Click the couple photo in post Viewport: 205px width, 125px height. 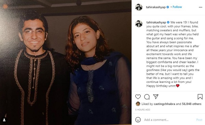(x=66, y=62)
